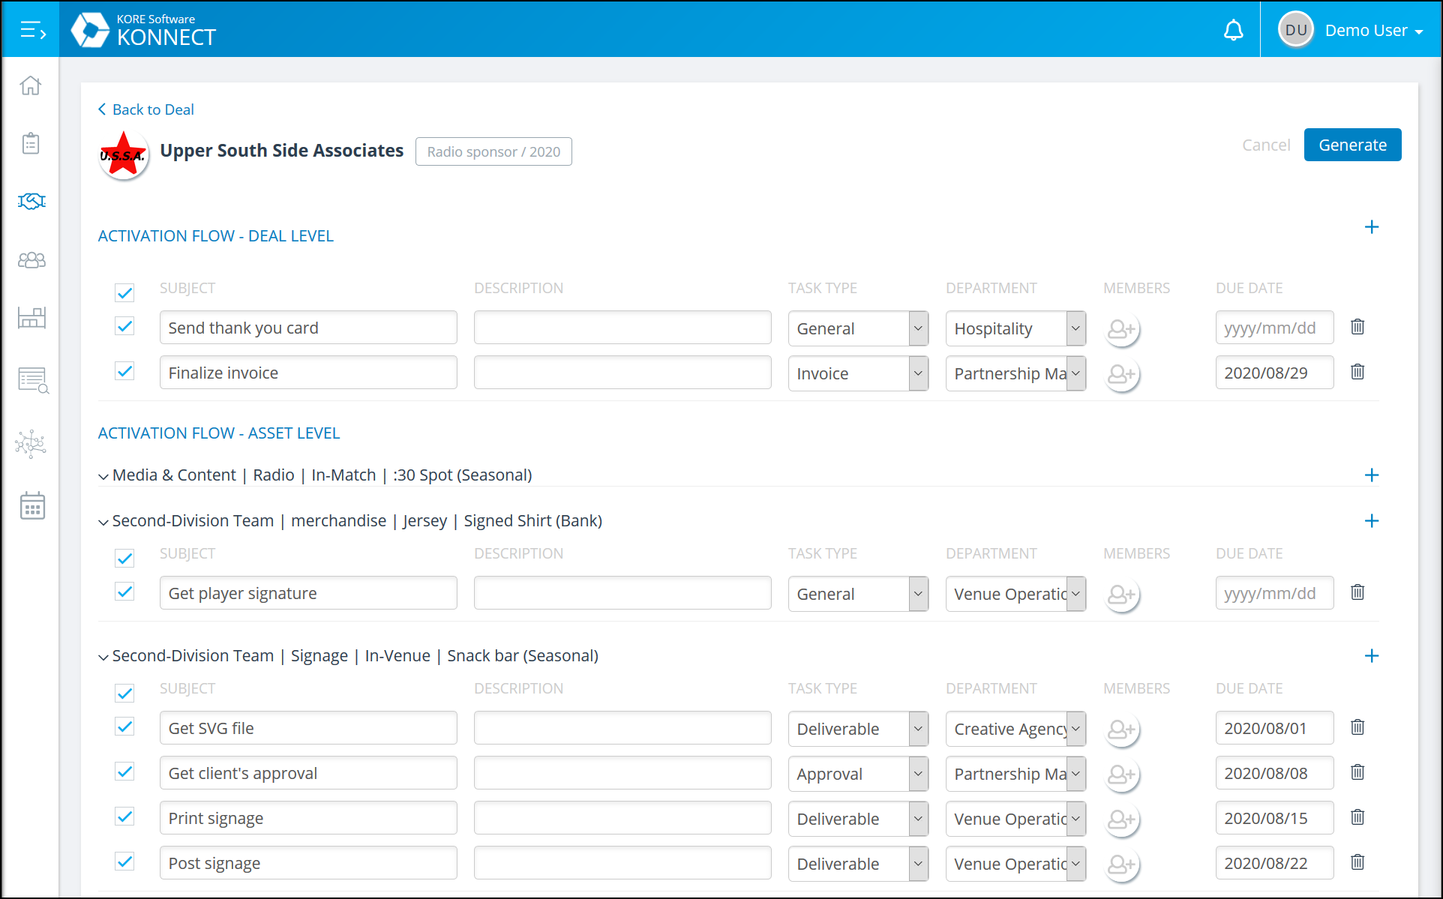Open department dropdown for Get player signature
The image size is (1443, 899).
pyautogui.click(x=1015, y=594)
